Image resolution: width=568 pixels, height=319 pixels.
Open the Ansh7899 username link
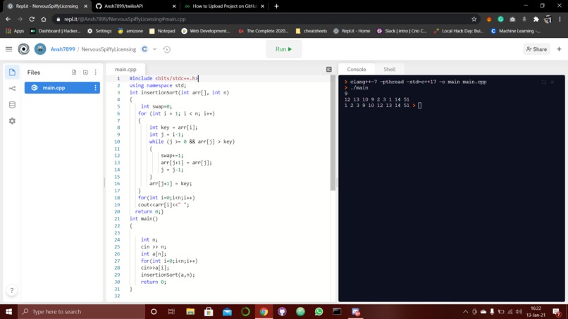point(63,49)
